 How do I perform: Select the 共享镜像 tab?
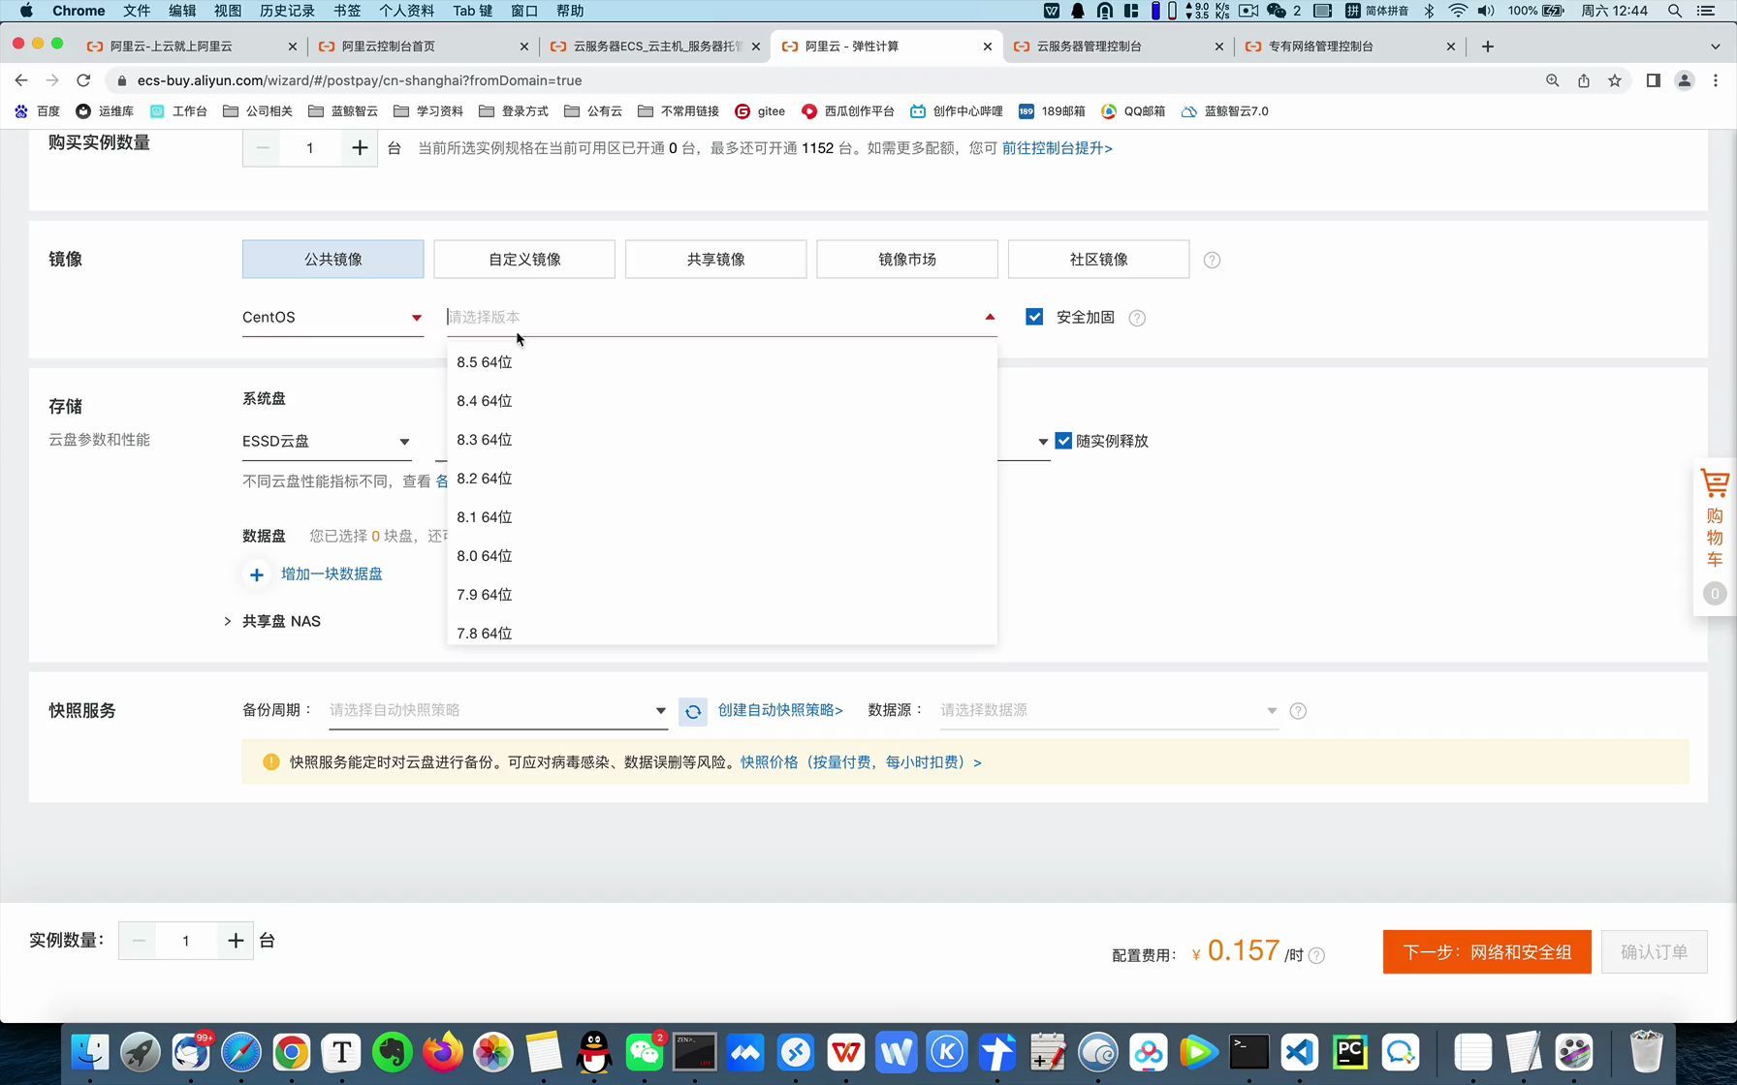coord(716,260)
